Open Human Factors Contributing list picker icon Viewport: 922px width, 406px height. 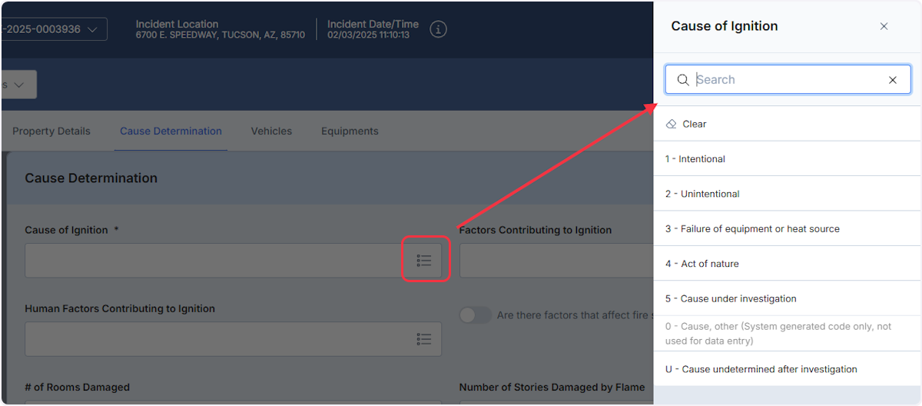pyautogui.click(x=424, y=339)
